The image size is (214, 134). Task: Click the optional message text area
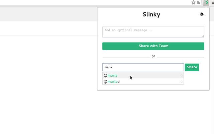coord(153,32)
